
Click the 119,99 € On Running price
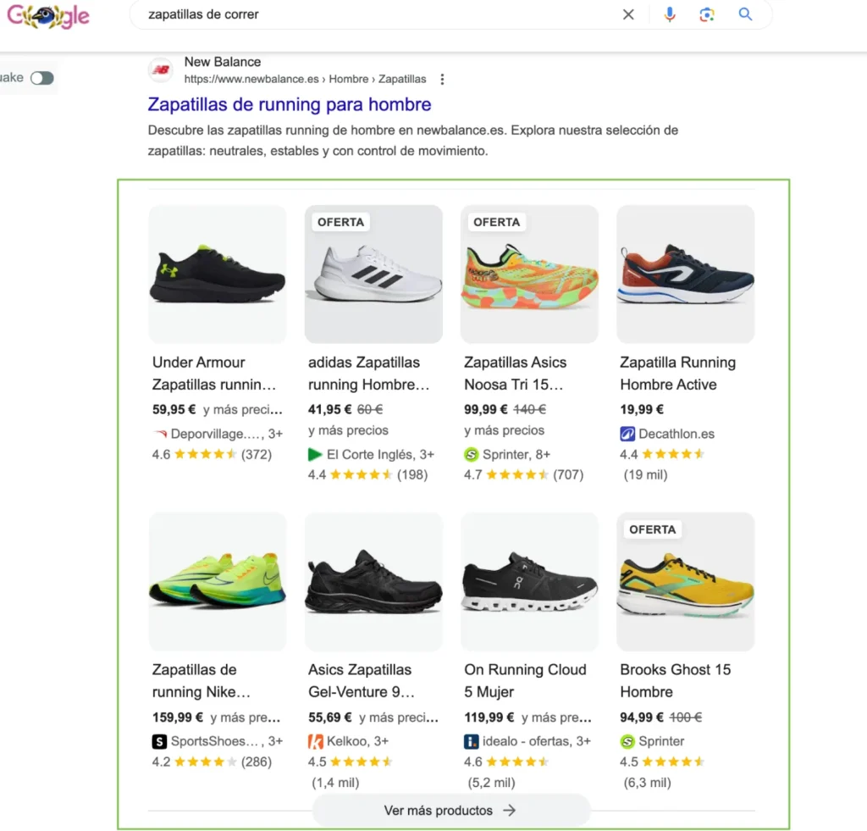[489, 717]
